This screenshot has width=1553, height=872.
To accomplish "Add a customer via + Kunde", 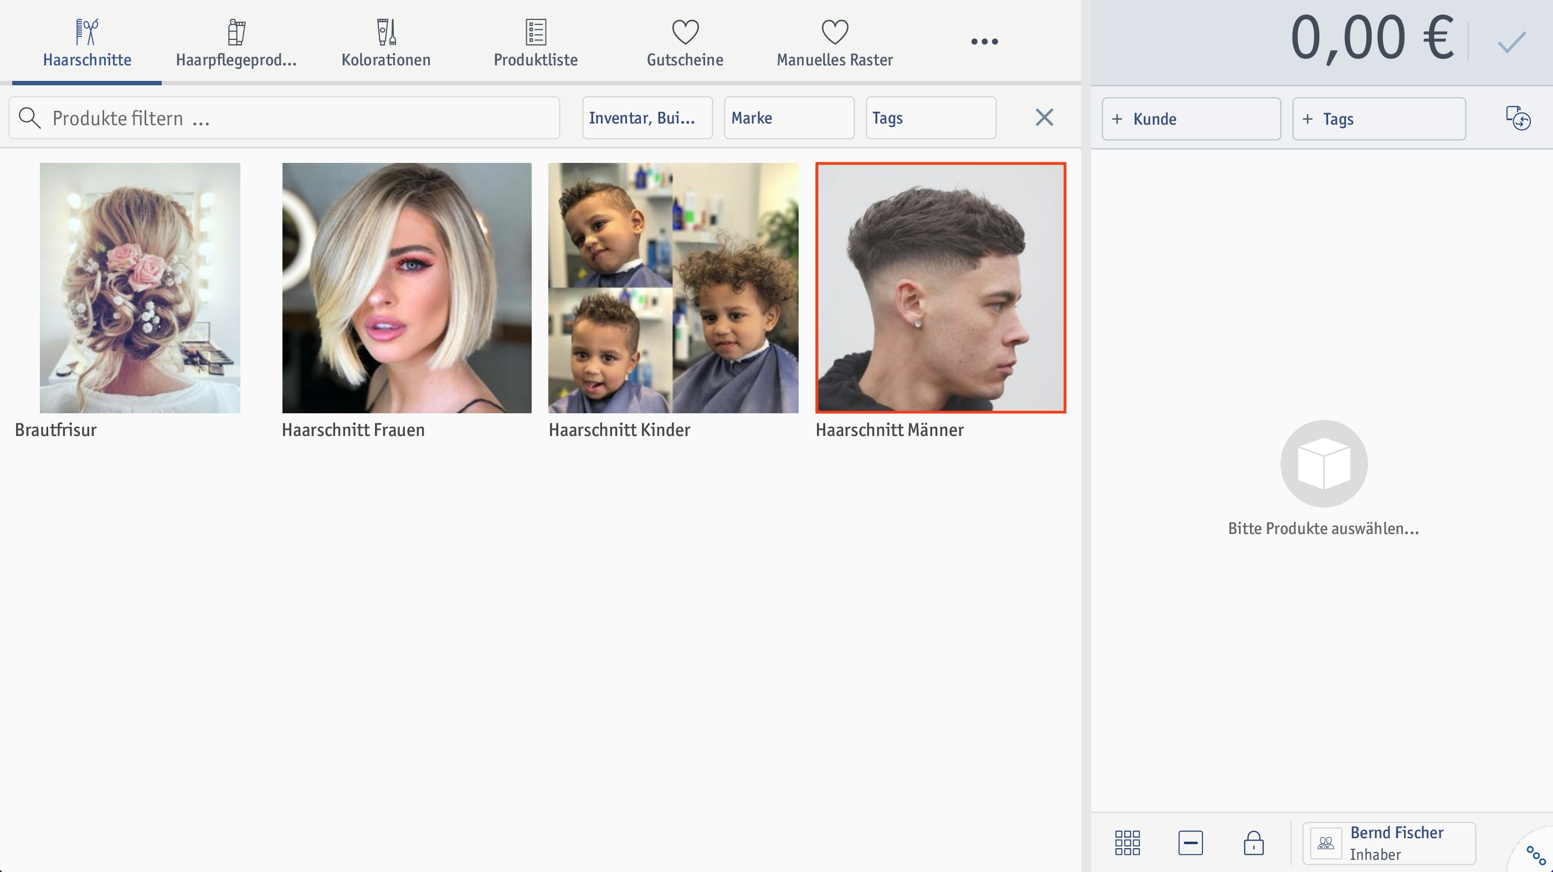I will point(1191,119).
